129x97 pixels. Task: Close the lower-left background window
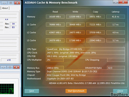[17, 67]
